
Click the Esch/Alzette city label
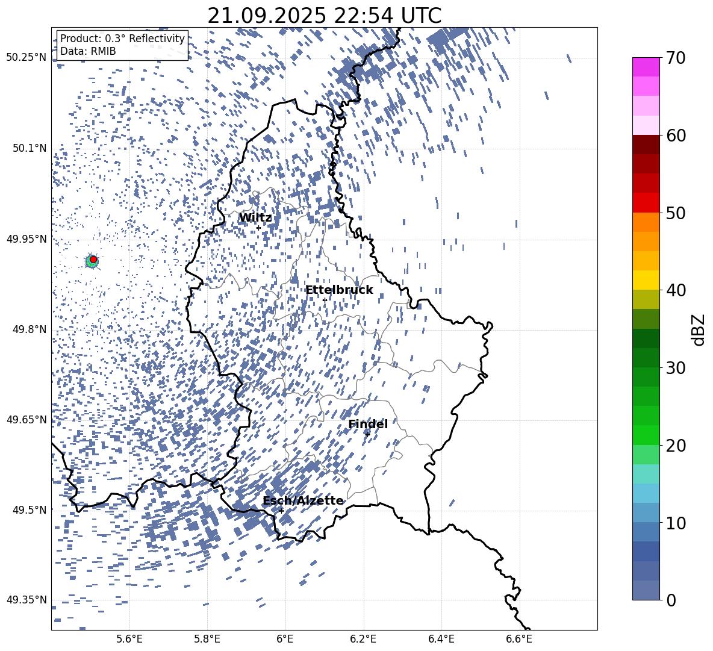point(304,500)
